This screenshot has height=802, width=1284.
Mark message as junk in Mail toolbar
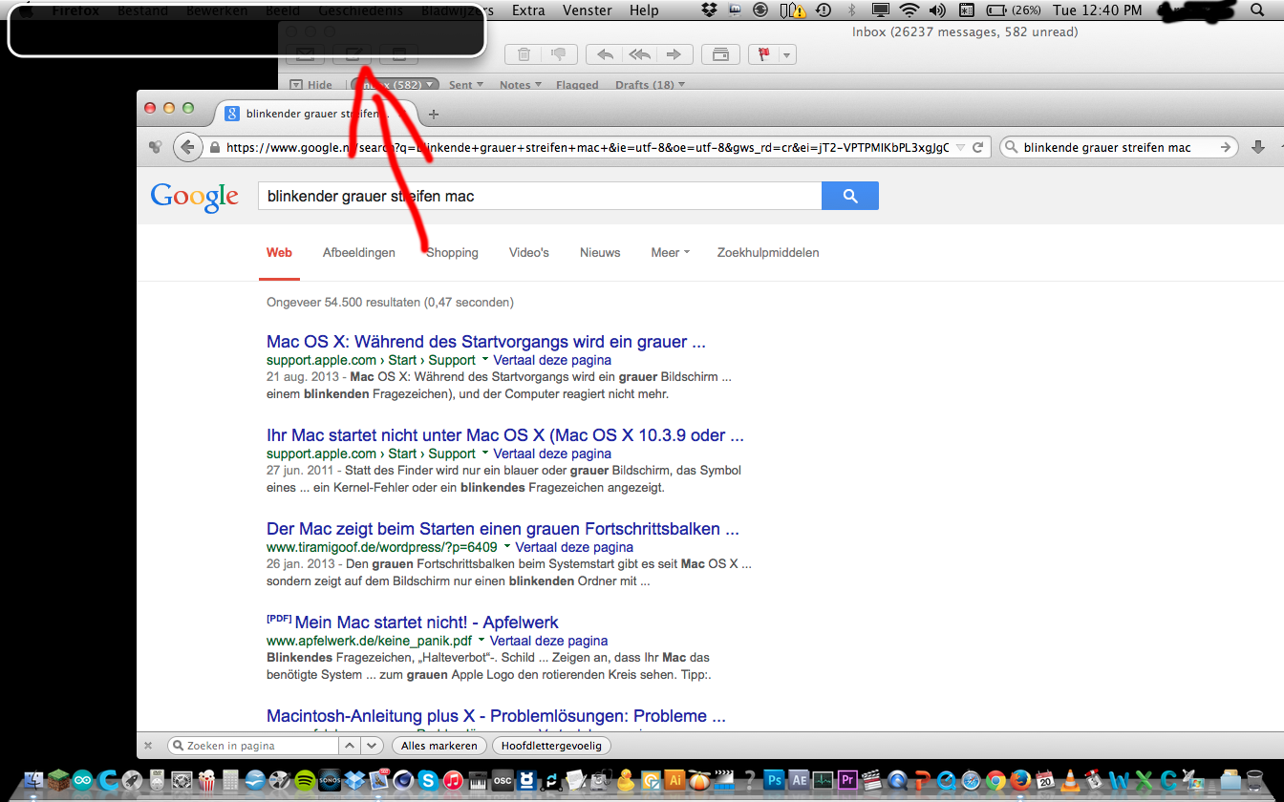[x=560, y=54]
